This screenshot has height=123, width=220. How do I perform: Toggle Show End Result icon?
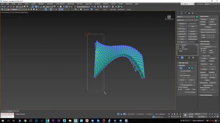(x=182, y=57)
